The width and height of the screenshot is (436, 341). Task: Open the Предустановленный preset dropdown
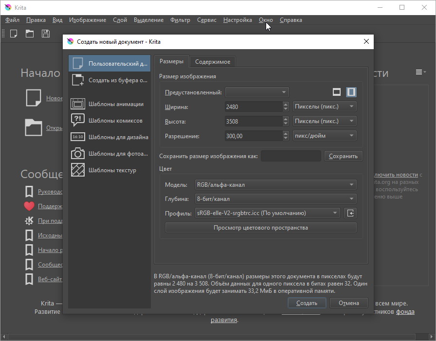point(257,92)
